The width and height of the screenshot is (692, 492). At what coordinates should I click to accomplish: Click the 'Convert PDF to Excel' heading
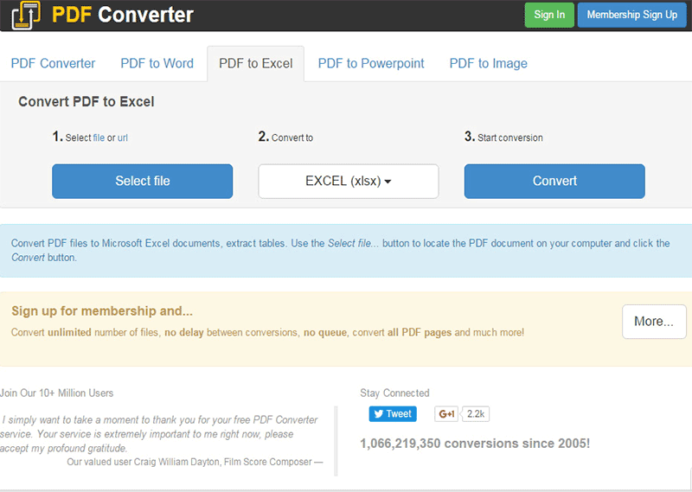(x=86, y=101)
